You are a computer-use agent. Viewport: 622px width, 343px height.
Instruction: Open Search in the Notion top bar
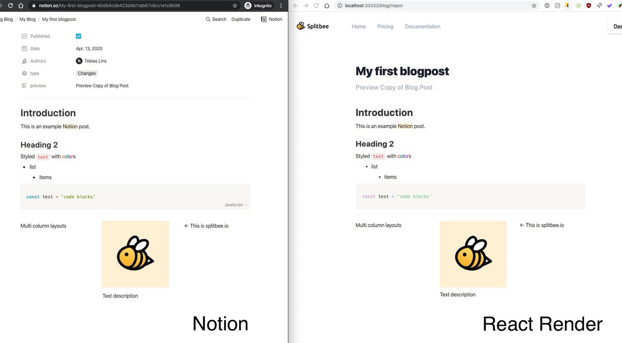coord(216,19)
